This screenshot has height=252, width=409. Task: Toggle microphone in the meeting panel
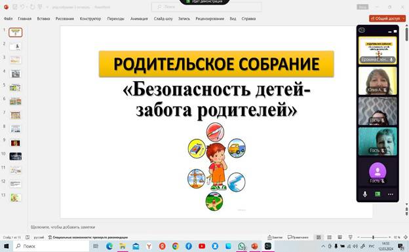point(364,194)
